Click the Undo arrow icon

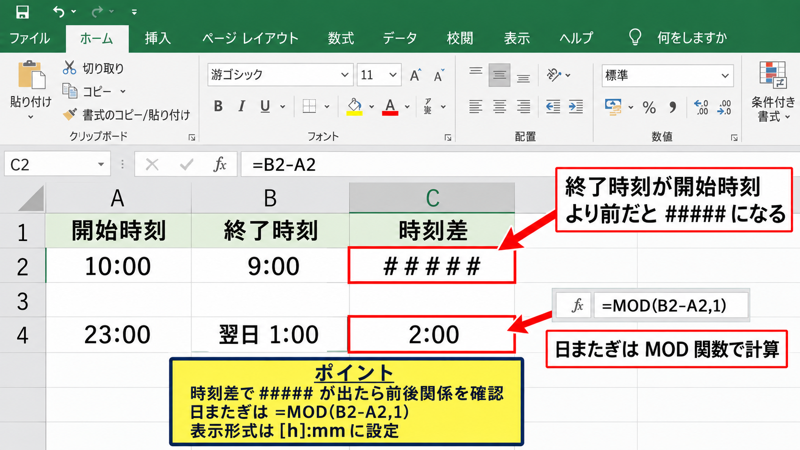[59, 11]
